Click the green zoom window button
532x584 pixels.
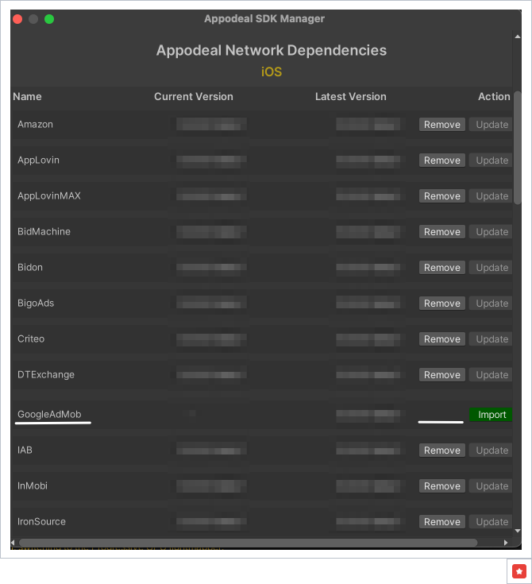pyautogui.click(x=49, y=19)
